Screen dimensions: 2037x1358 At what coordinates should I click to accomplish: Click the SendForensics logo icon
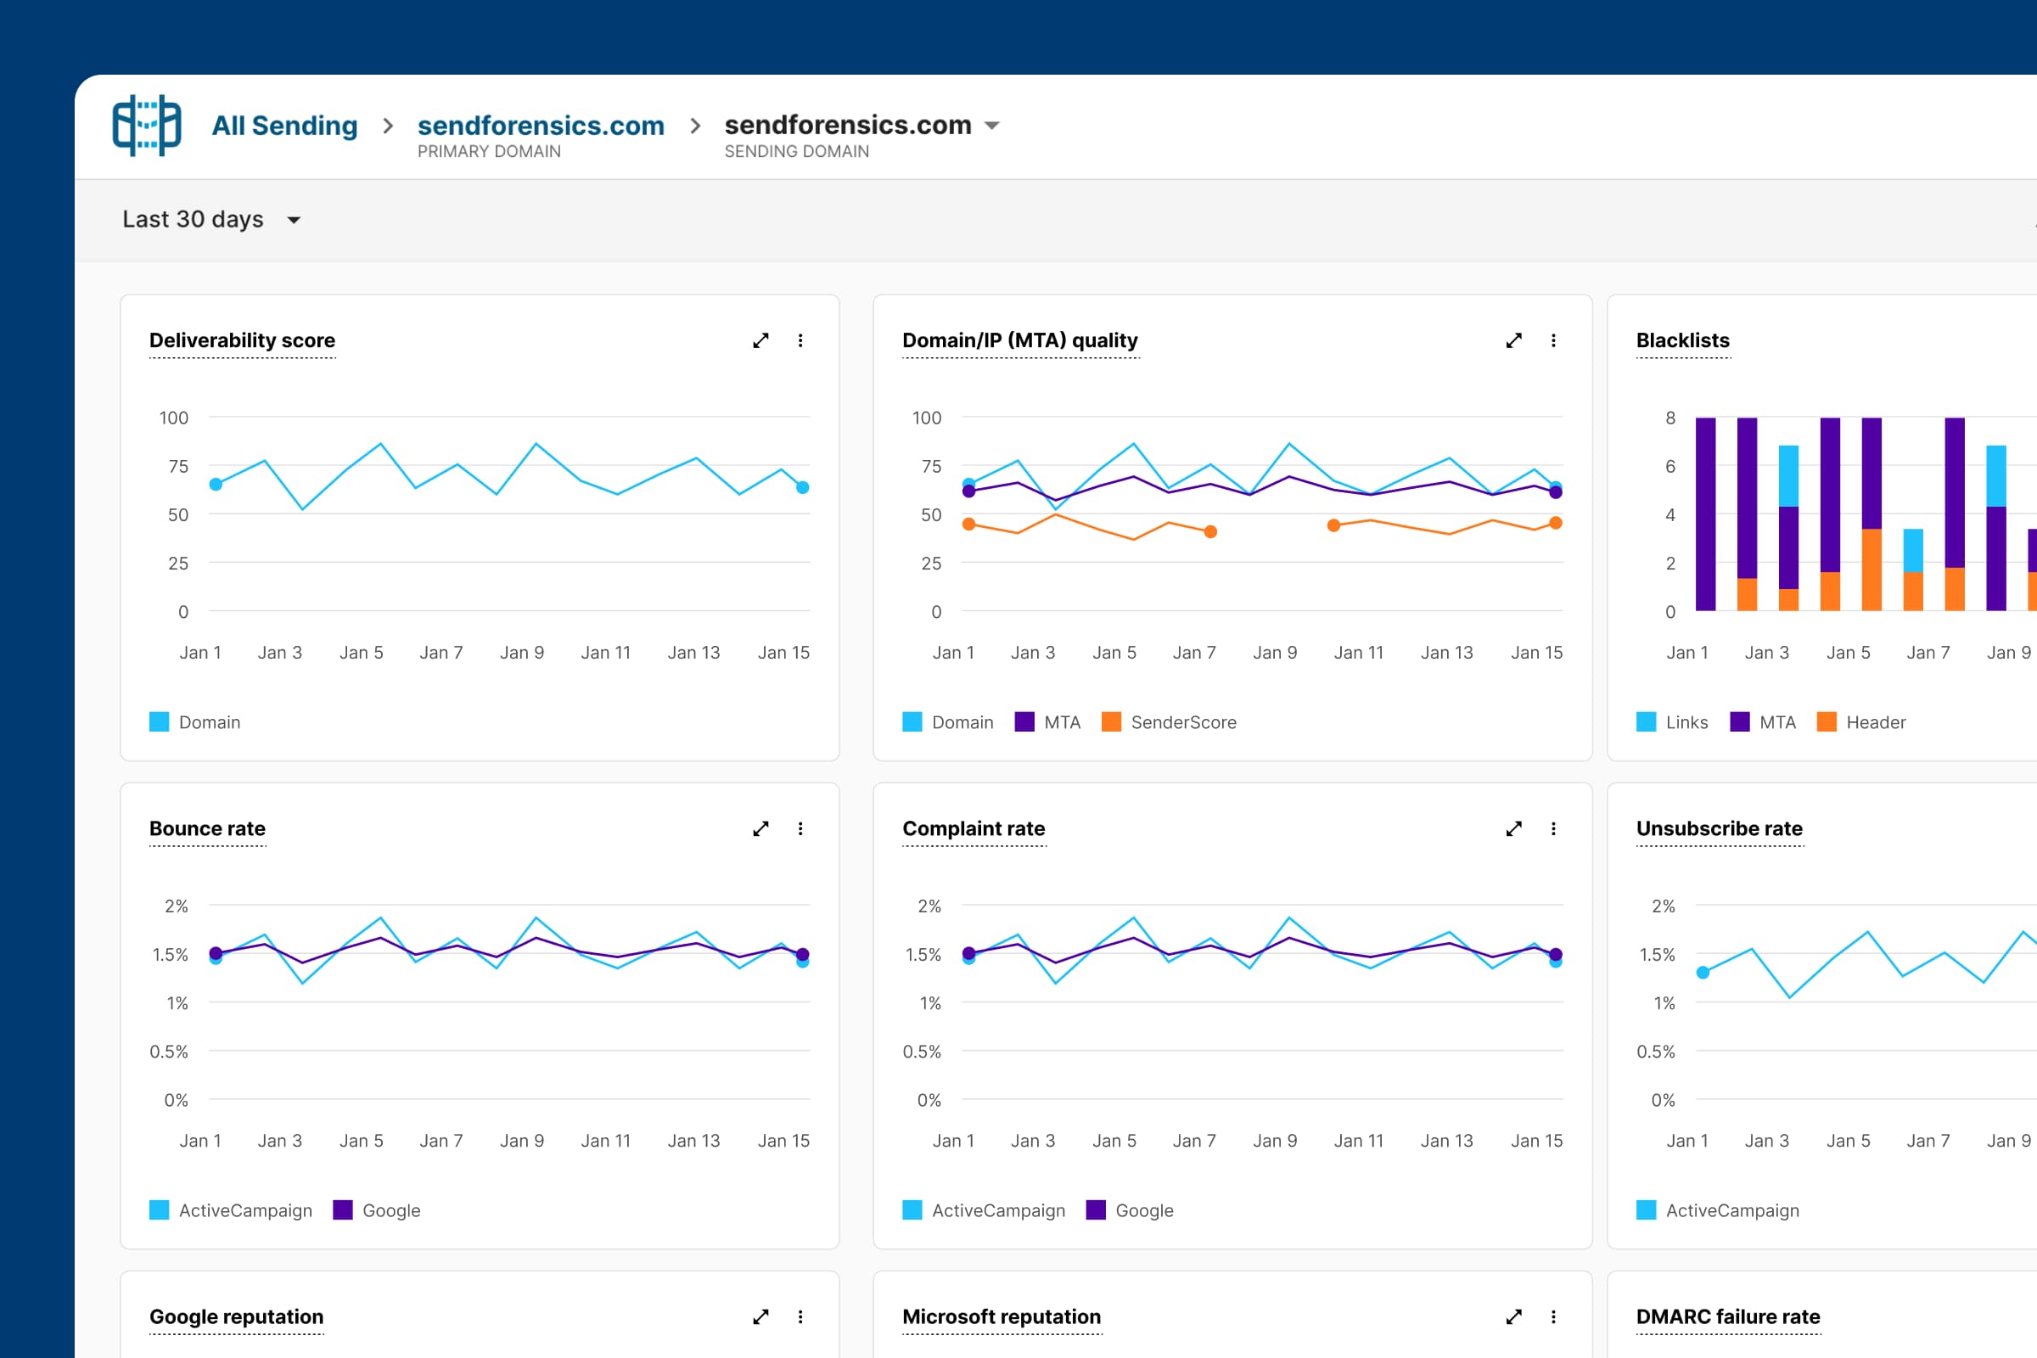pyautogui.click(x=146, y=126)
